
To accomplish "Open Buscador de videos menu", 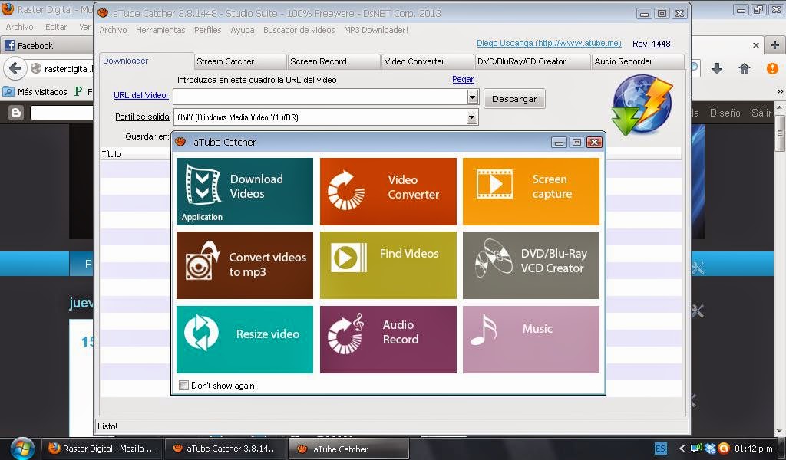I will (299, 30).
